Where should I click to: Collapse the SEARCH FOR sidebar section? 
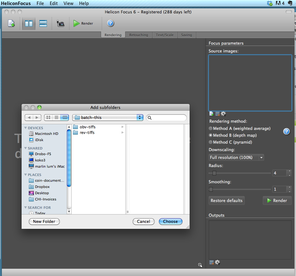(x=25, y=208)
